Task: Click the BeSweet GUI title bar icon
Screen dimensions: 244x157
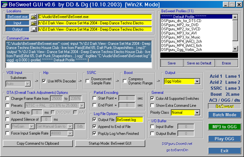Action: [4, 4]
